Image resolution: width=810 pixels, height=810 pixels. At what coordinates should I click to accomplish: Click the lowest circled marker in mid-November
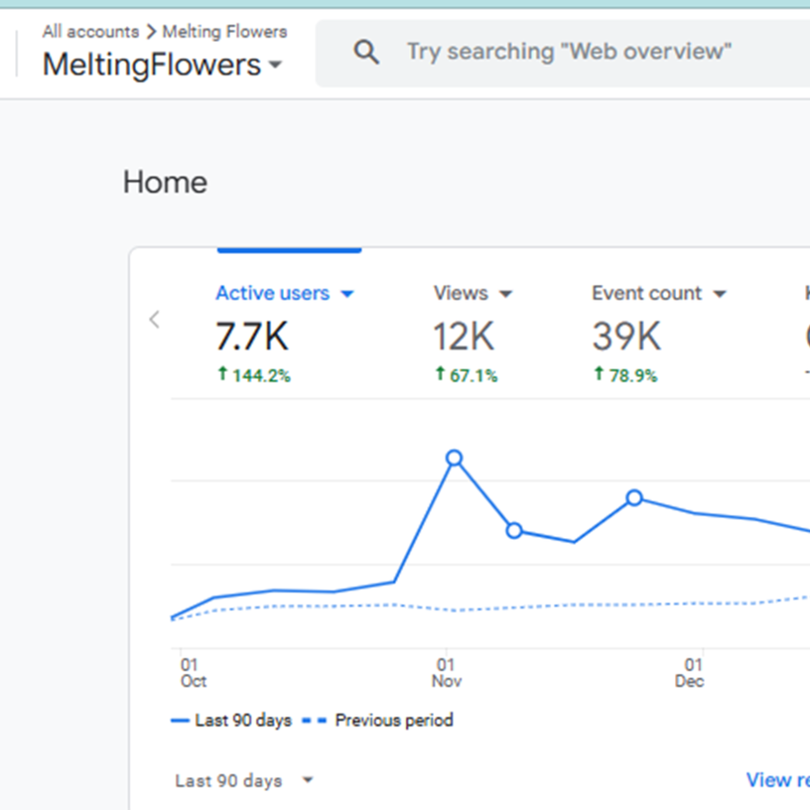coord(514,530)
